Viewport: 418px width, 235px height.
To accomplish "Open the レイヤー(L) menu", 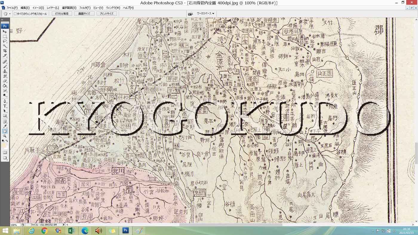I will tap(53, 8).
